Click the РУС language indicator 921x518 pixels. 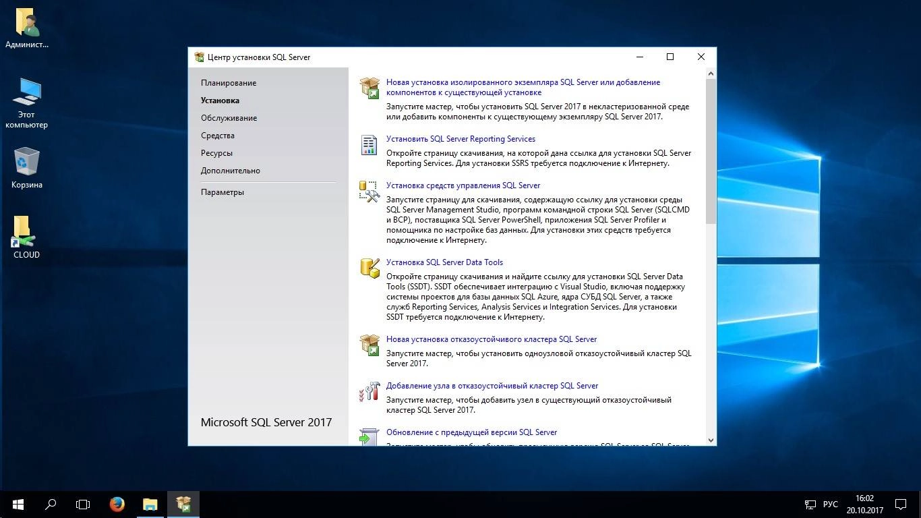[830, 505]
